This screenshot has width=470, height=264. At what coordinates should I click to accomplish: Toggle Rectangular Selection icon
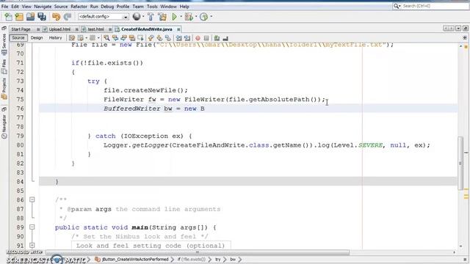[140, 38]
